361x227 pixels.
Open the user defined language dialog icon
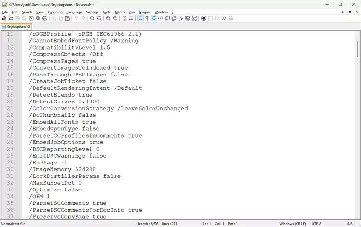click(x=160, y=18)
